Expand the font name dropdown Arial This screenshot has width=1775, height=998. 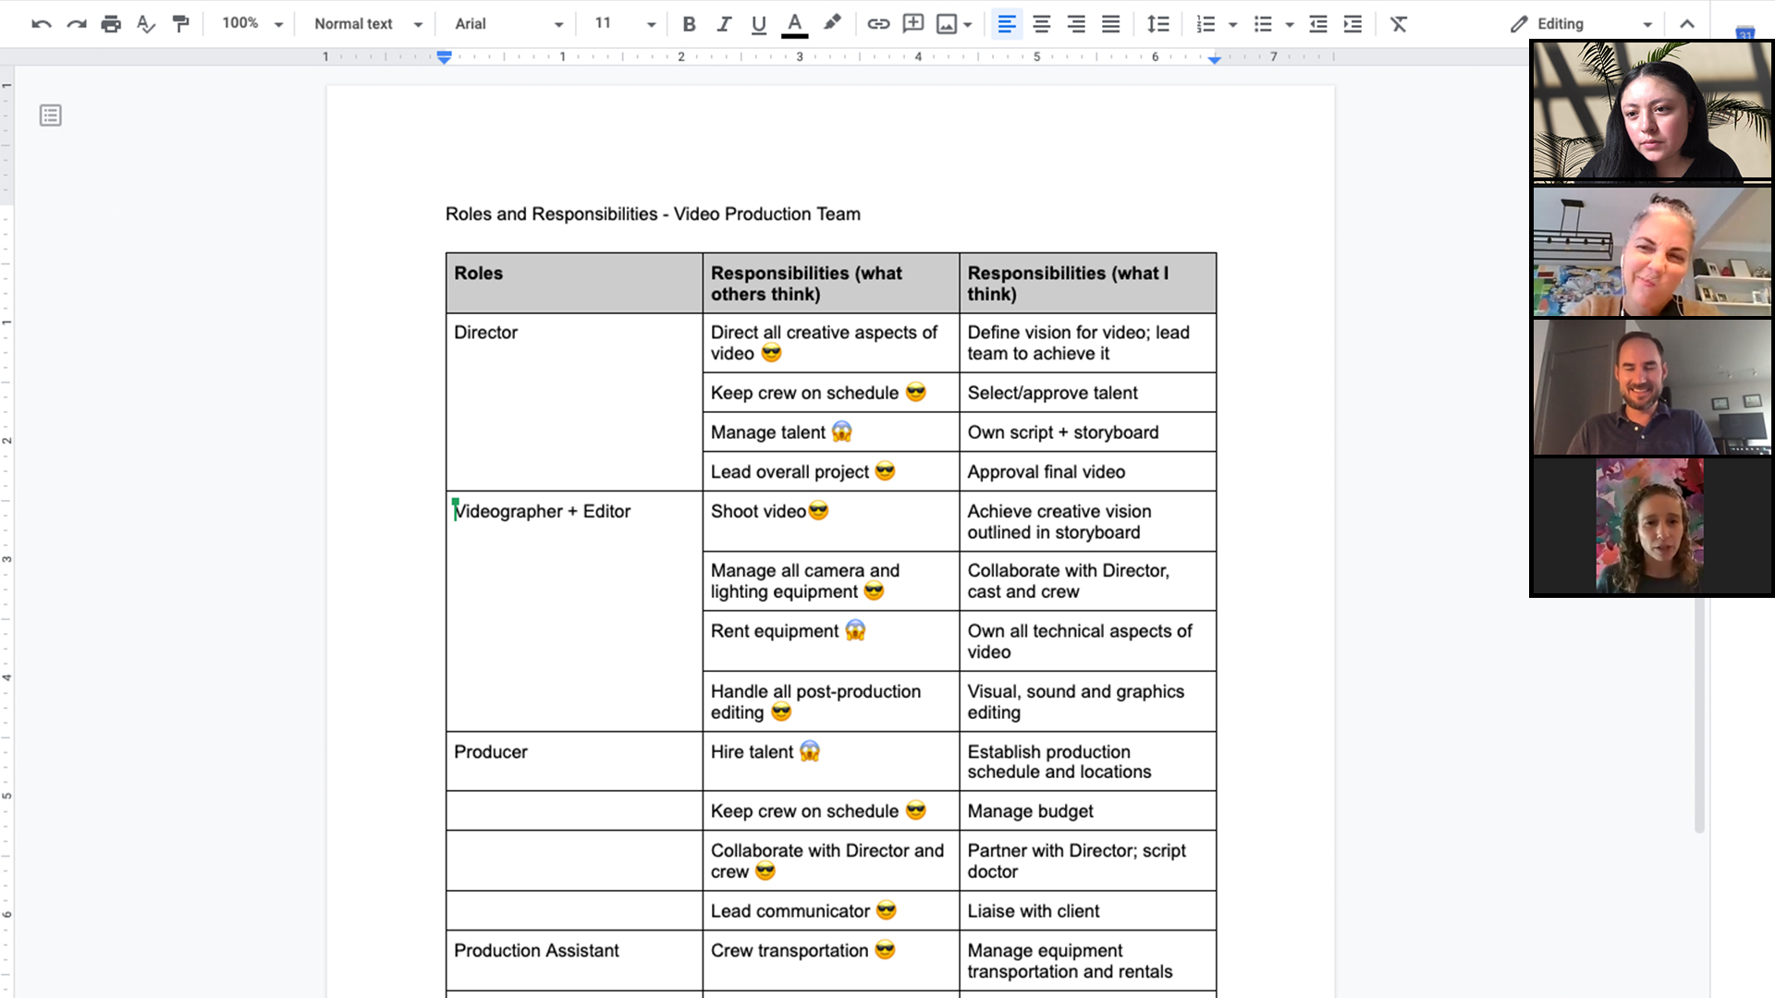click(x=555, y=24)
